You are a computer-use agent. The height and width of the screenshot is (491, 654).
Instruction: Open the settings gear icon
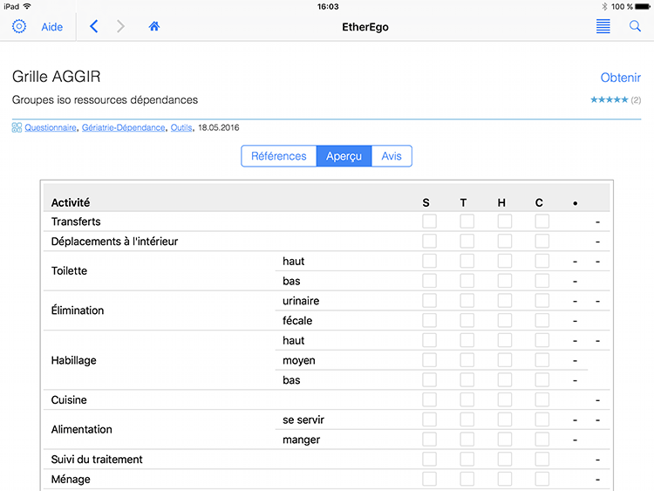pyautogui.click(x=19, y=27)
